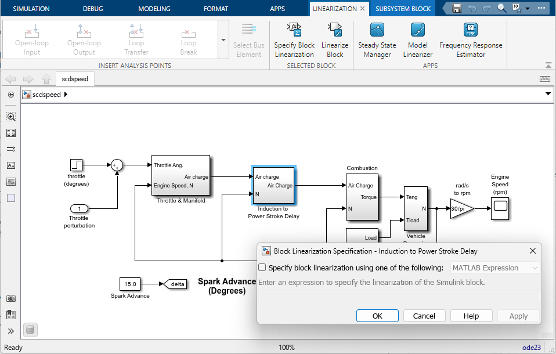
Task: Select the Throttle perturbation inport block
Action: [x=79, y=208]
